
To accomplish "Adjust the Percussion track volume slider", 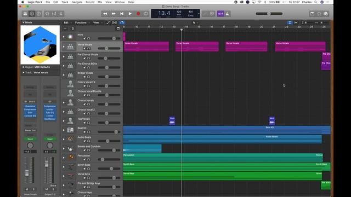I will tap(109, 159).
